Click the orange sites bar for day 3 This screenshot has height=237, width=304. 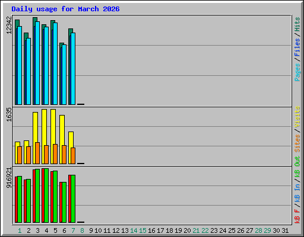(37, 153)
